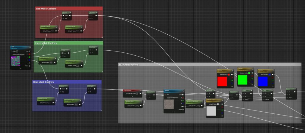This screenshot has height=133, width=305.
Task: Select the Red Mask Controls comment title
Action: tap(46, 9)
